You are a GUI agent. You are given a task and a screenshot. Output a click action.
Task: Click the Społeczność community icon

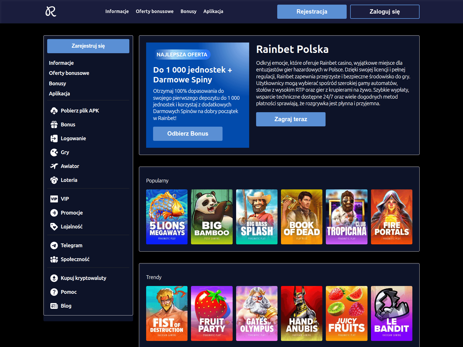[x=54, y=259]
